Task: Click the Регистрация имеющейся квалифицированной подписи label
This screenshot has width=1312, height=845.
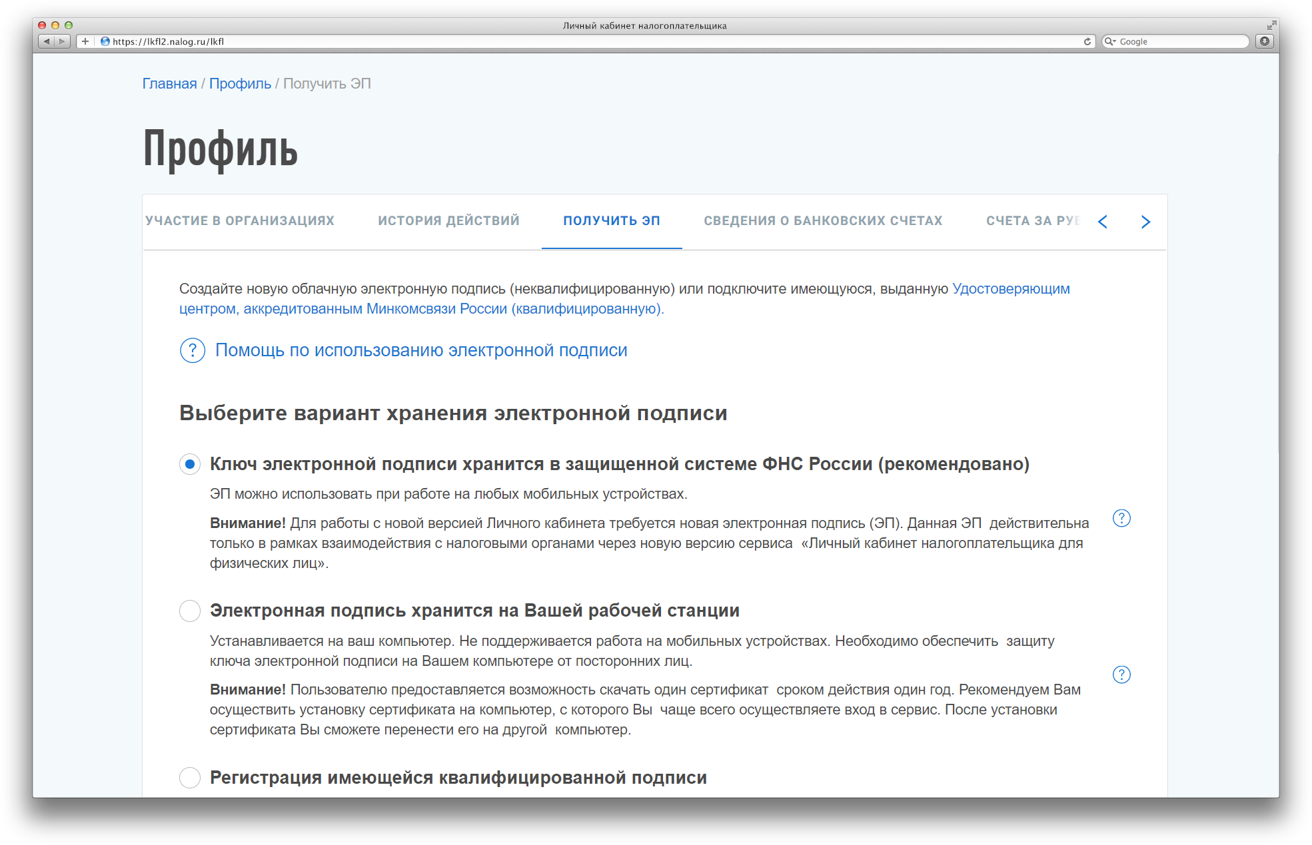Action: (458, 777)
